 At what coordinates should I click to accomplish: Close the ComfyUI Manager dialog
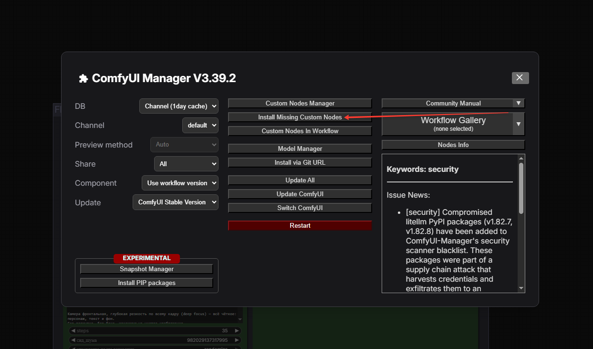[x=520, y=78]
